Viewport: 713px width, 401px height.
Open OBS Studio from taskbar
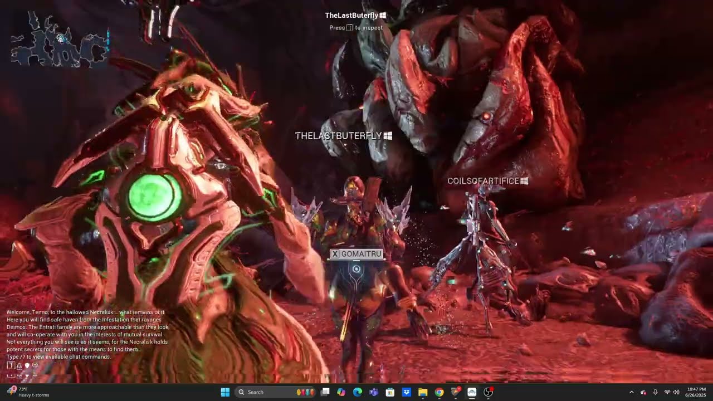click(x=489, y=392)
